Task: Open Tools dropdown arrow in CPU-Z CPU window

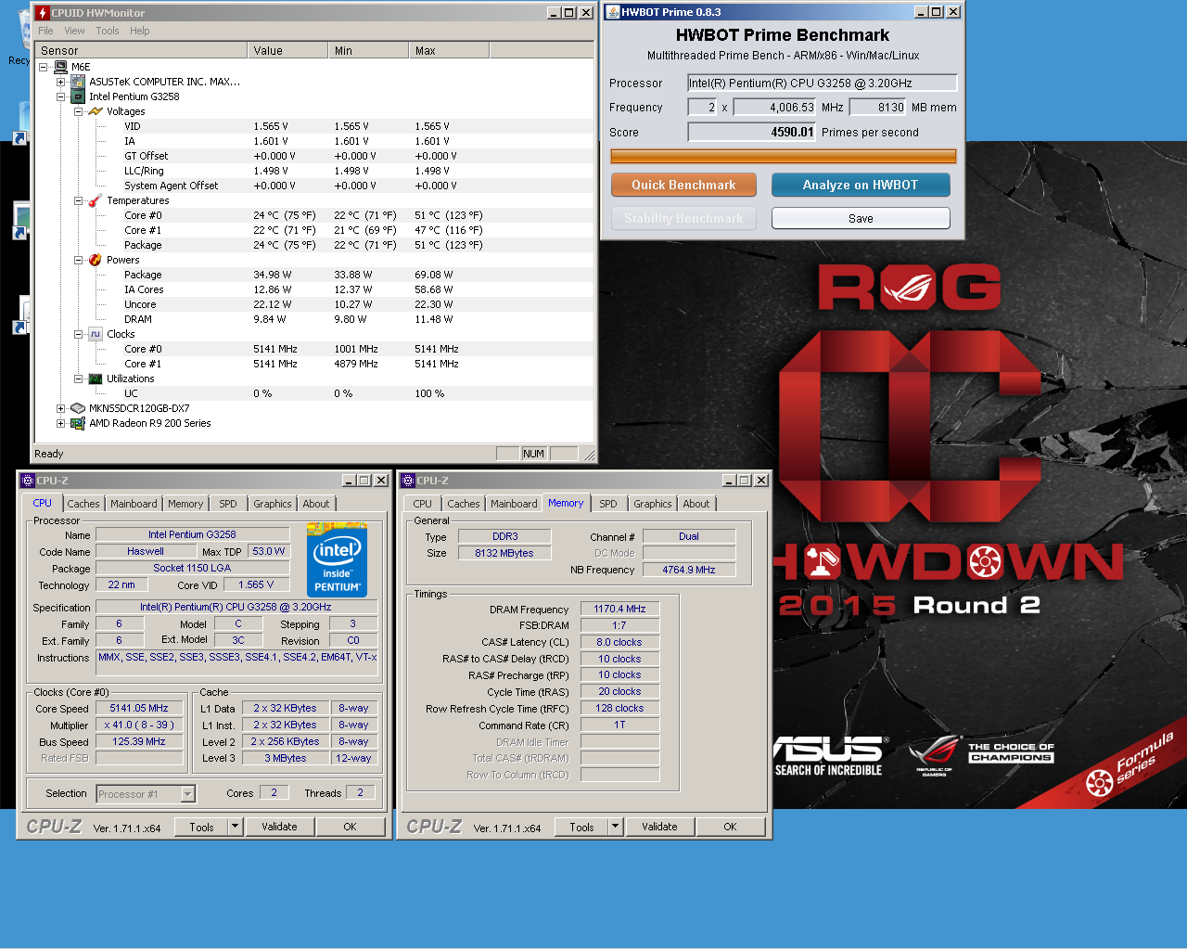Action: [236, 827]
